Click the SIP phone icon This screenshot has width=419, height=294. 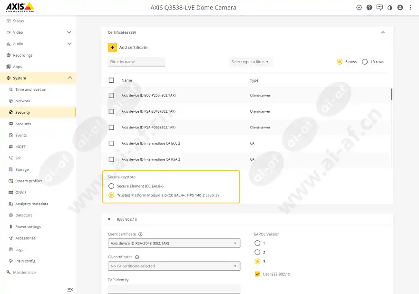pos(10,158)
